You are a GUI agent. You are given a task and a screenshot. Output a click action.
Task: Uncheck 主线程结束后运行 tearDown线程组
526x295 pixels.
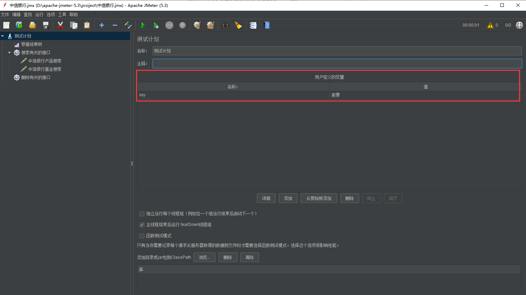tap(142, 225)
